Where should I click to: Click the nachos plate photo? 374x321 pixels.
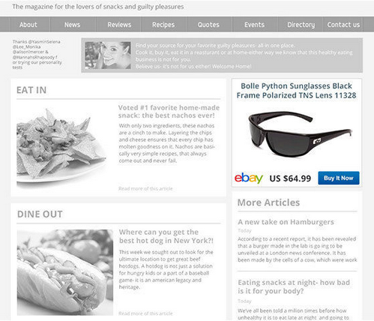click(61, 147)
